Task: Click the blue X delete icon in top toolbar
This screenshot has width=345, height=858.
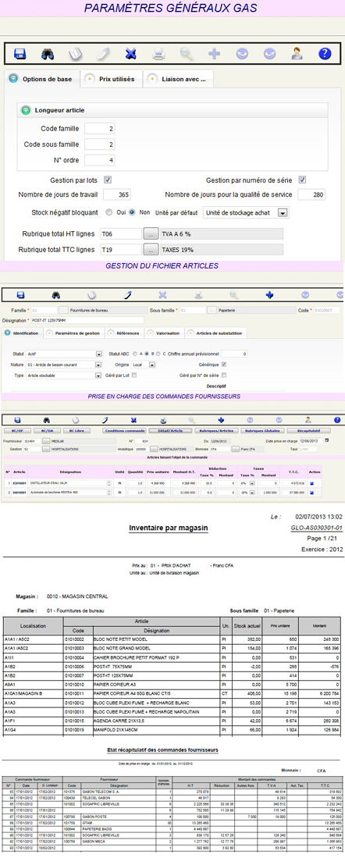Action: click(130, 54)
